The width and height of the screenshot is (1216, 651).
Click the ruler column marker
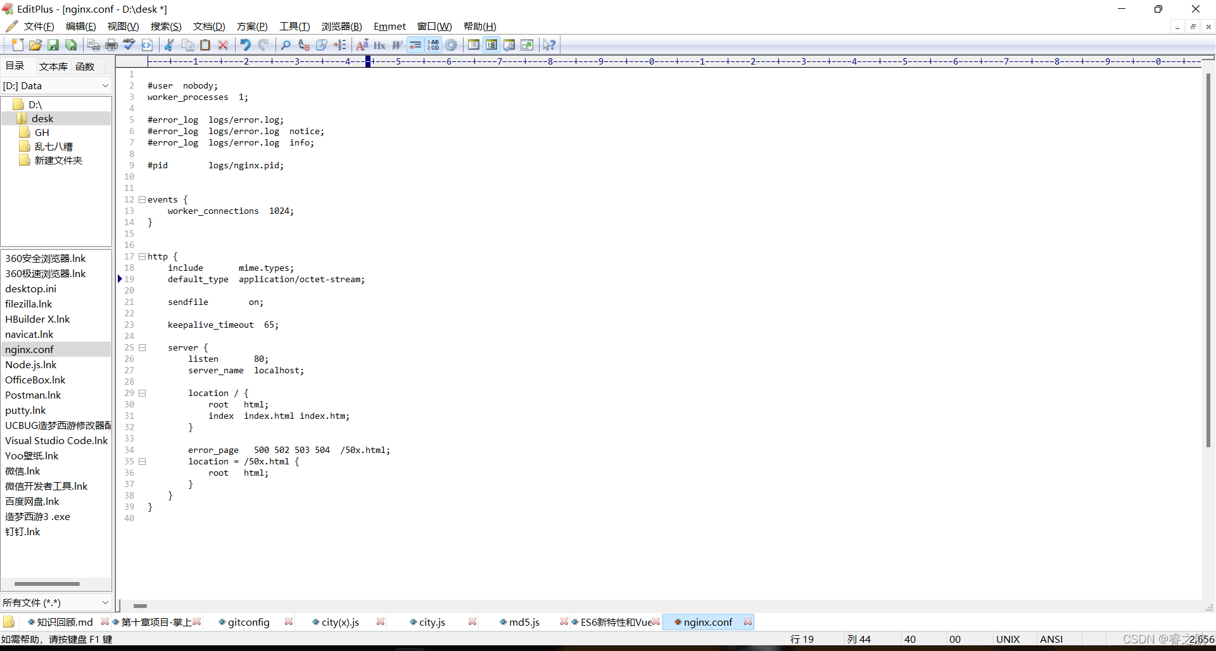coord(368,61)
